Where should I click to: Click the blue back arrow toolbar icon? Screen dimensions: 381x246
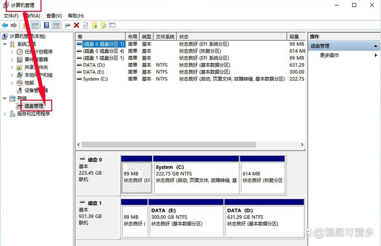pyautogui.click(x=5, y=25)
